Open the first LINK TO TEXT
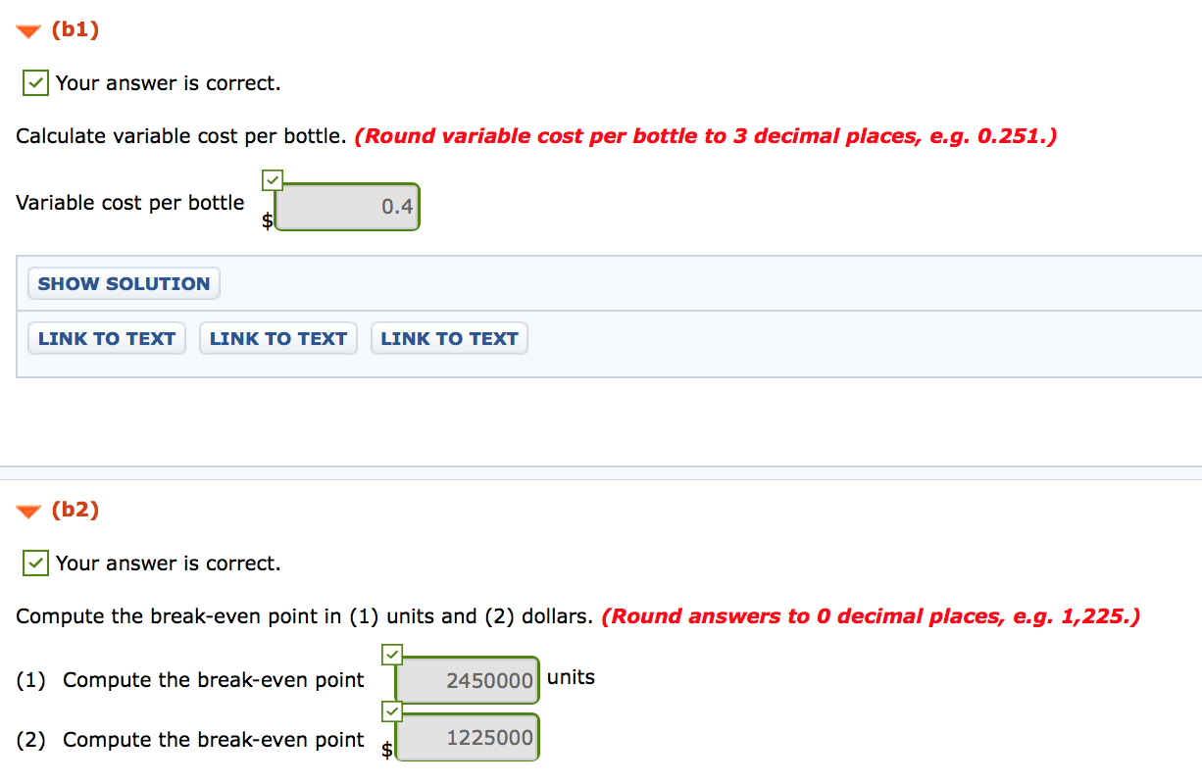The width and height of the screenshot is (1202, 784). 106,338
